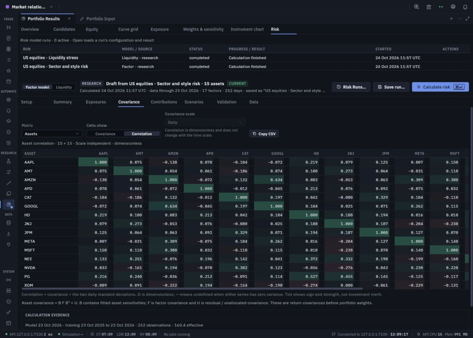Viewport: 473px width, 338px height.
Task: Open the key icon under SYSTEM
Action: click(x=8, y=312)
